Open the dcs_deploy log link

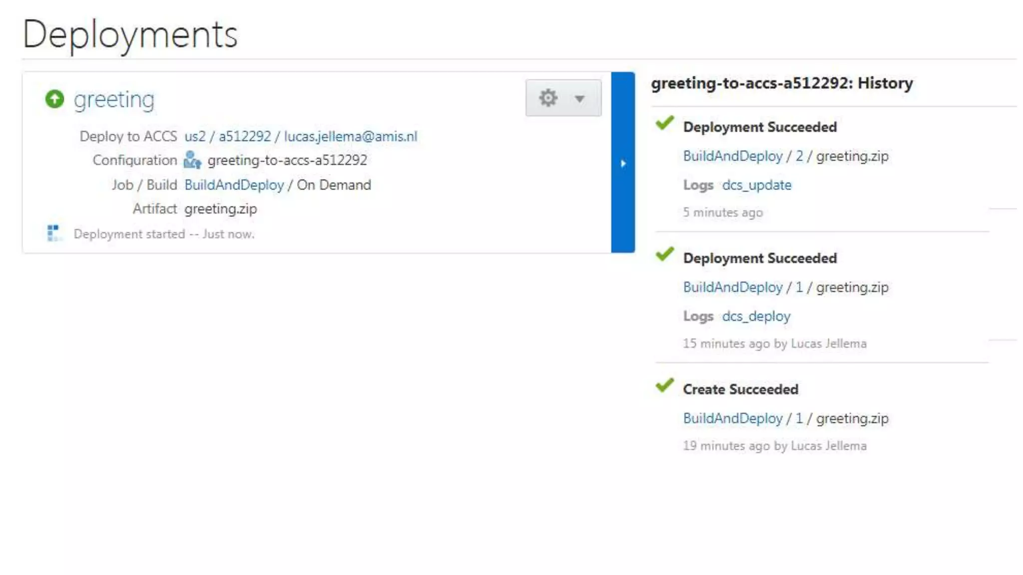coord(756,316)
